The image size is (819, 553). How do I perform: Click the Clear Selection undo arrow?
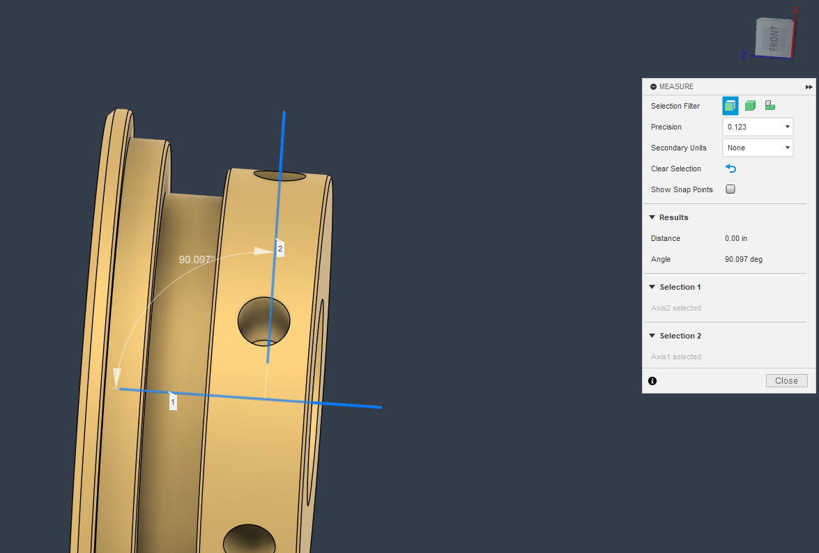click(730, 169)
